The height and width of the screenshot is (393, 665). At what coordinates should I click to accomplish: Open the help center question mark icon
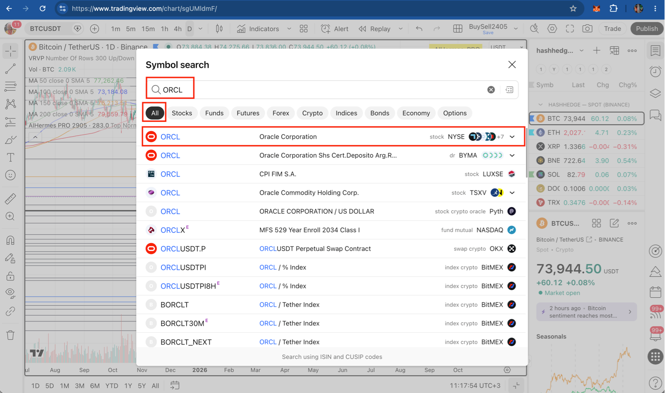point(656,383)
